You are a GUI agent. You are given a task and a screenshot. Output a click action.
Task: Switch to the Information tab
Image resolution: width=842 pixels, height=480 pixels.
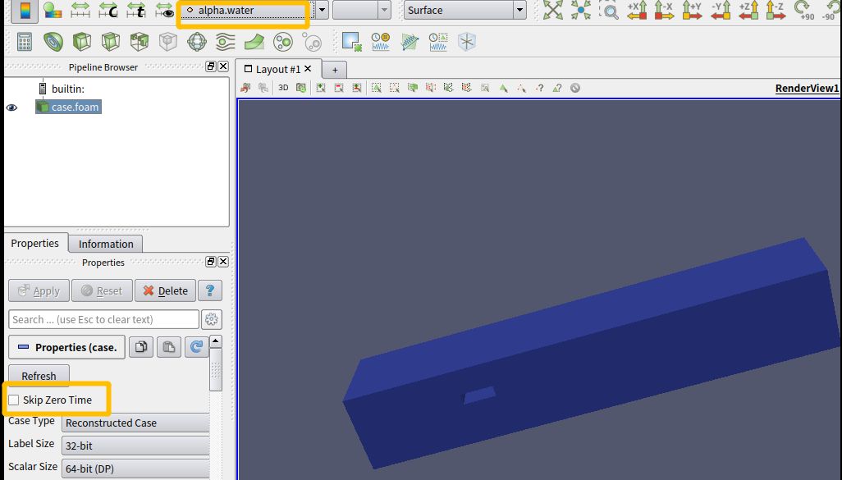[x=106, y=244]
